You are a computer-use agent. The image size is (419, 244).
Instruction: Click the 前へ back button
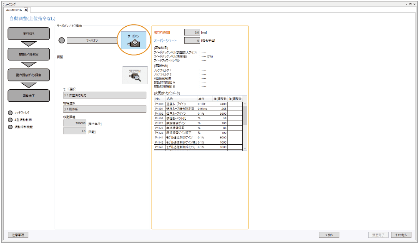(329, 235)
